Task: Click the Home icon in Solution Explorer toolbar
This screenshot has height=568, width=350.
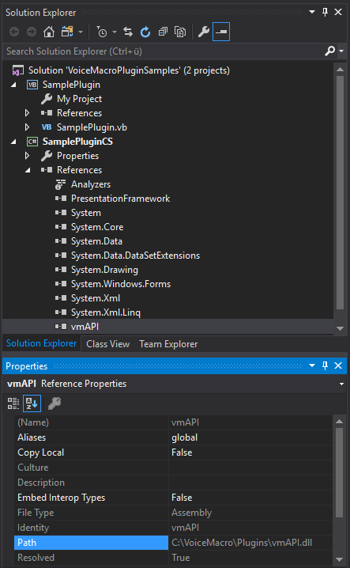Action: point(49,32)
